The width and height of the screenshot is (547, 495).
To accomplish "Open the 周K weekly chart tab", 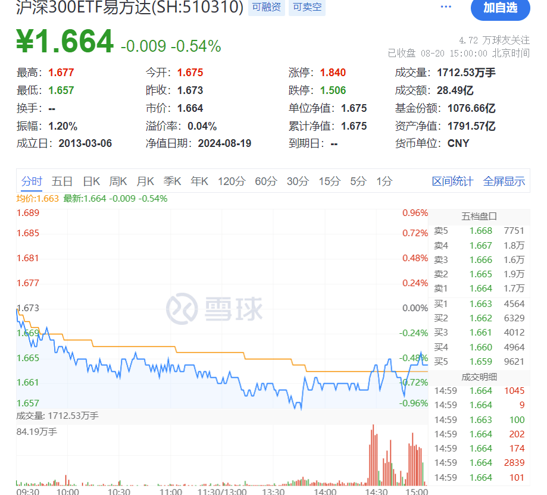I will [x=118, y=181].
